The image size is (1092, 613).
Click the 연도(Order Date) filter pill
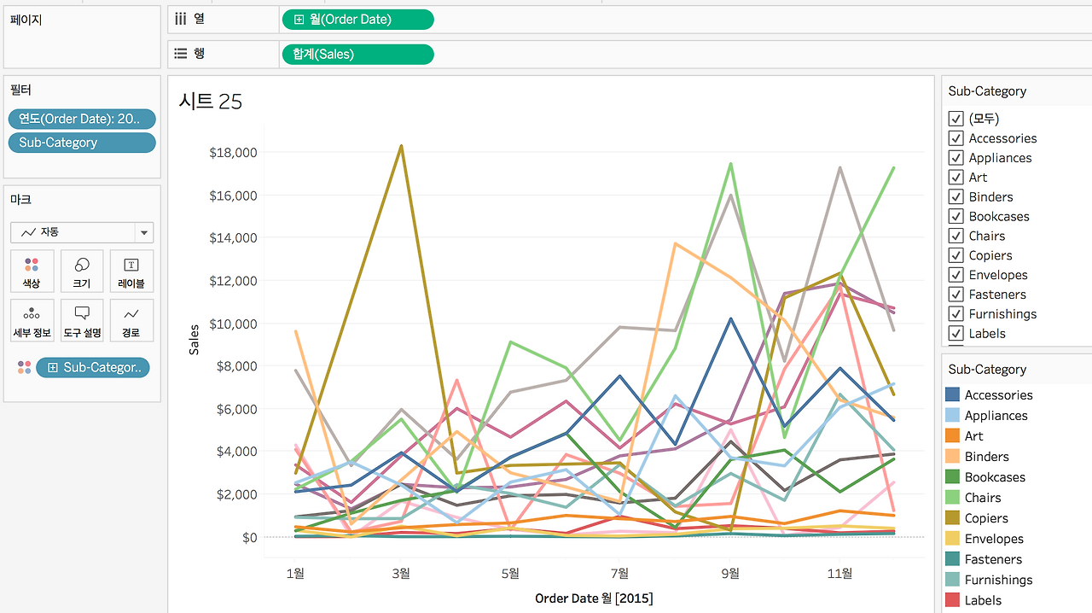(82, 120)
